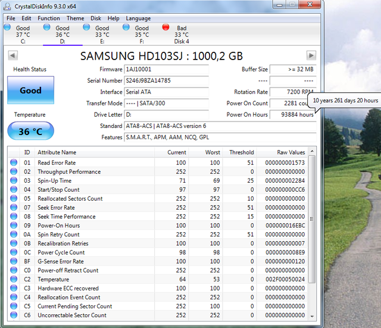
Task: Open the Theme menu
Action: (x=76, y=18)
